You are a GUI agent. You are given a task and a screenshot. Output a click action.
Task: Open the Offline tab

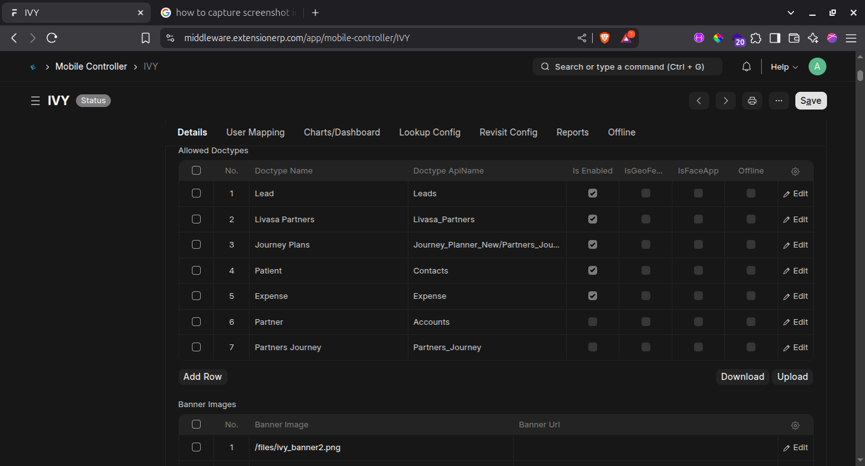(x=622, y=132)
